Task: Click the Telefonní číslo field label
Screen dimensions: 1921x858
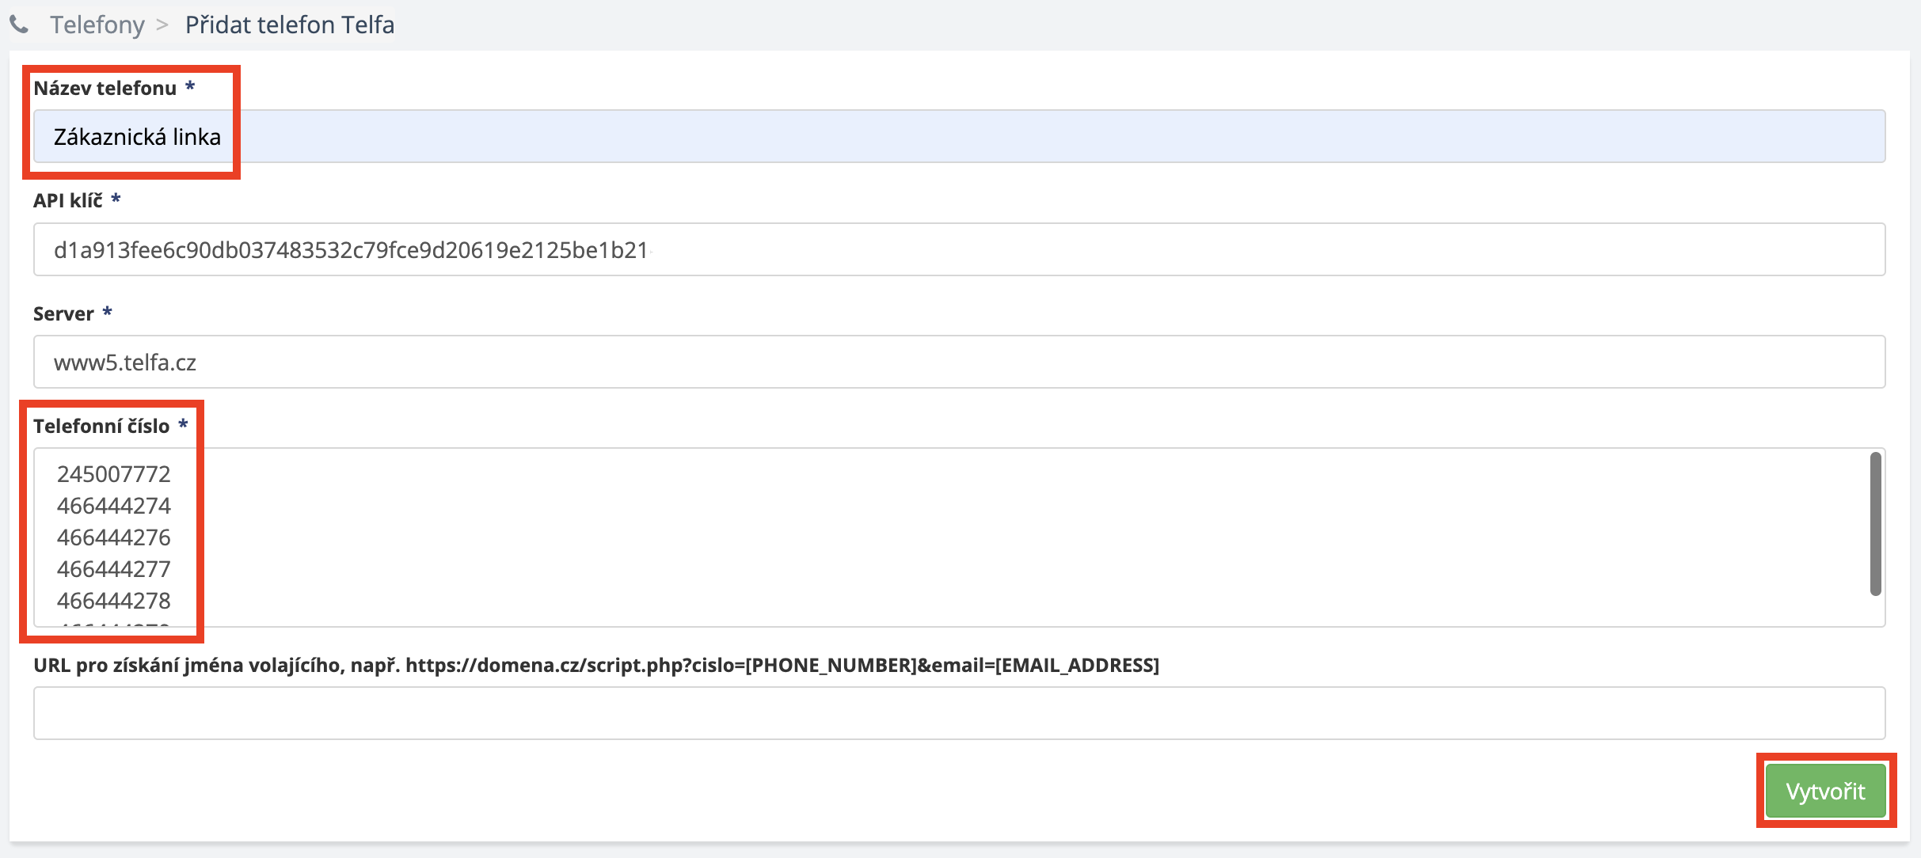Action: (x=101, y=427)
